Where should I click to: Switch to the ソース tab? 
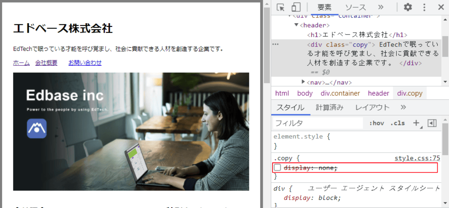[355, 7]
